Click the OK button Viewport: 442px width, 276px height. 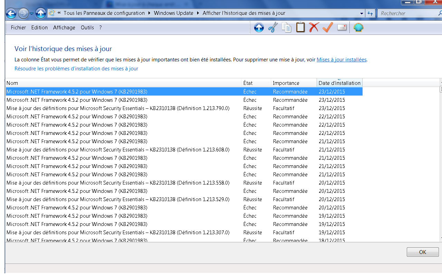[423, 252]
